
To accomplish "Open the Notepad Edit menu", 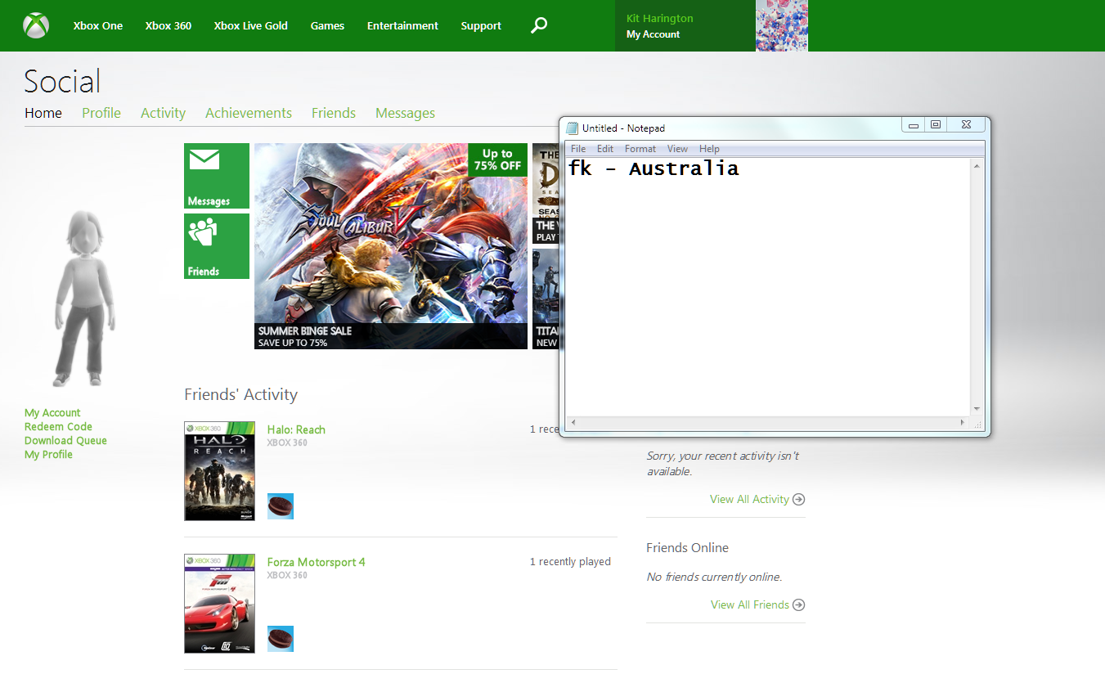I will coord(605,149).
